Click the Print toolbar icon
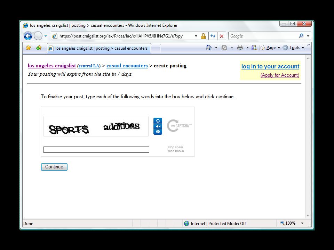Image resolution: width=334 pixels, height=250 pixels. coord(240,48)
